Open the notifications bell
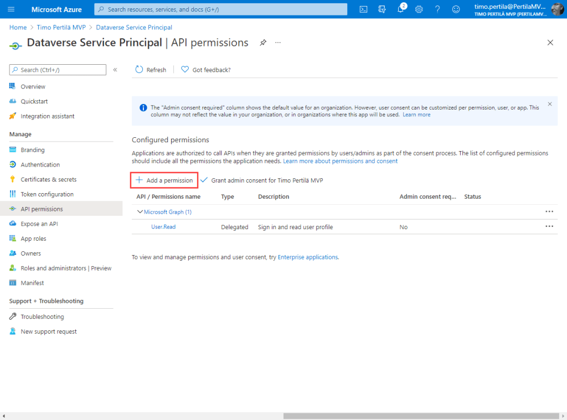 (401, 9)
